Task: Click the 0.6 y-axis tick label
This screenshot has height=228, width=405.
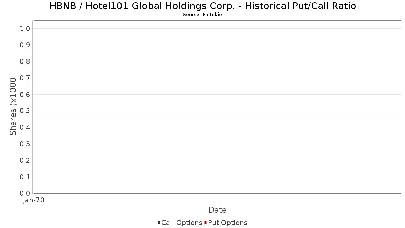Action: click(25, 94)
